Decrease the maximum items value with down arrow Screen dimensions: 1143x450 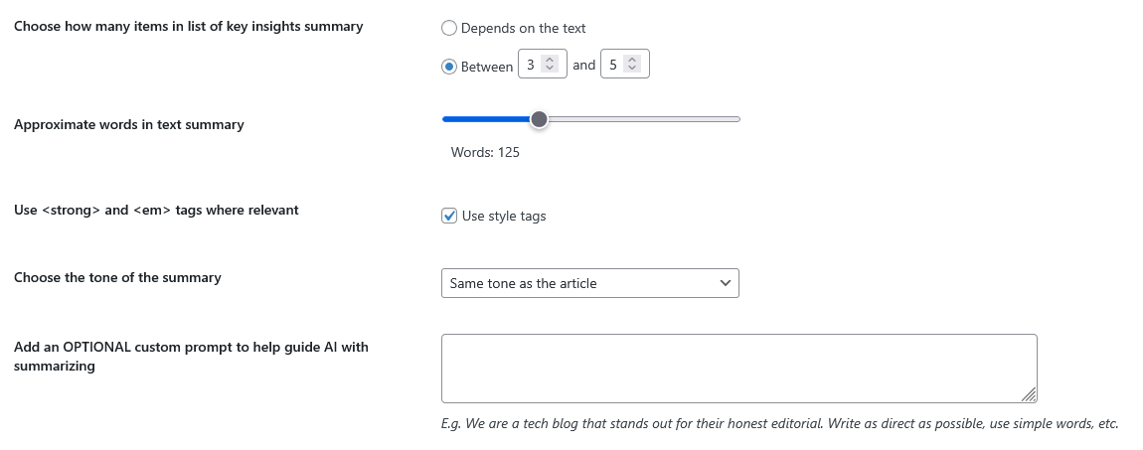point(633,69)
